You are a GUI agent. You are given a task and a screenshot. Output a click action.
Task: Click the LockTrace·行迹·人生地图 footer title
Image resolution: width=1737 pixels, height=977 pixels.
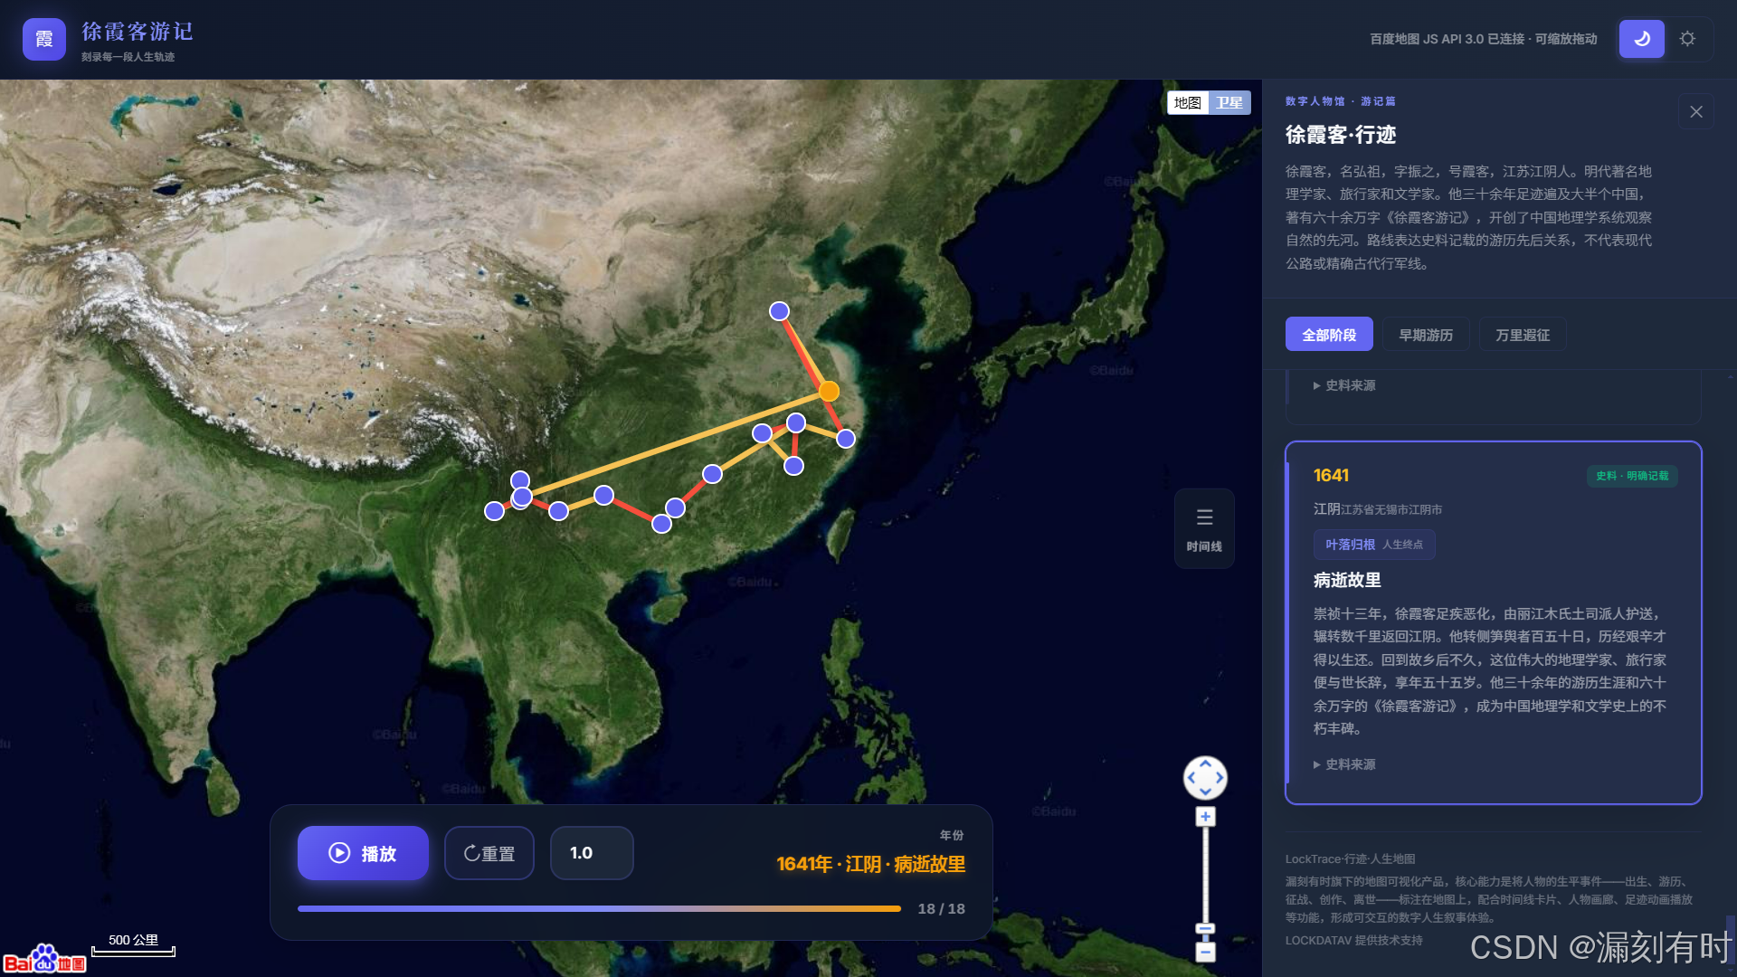click(x=1350, y=858)
